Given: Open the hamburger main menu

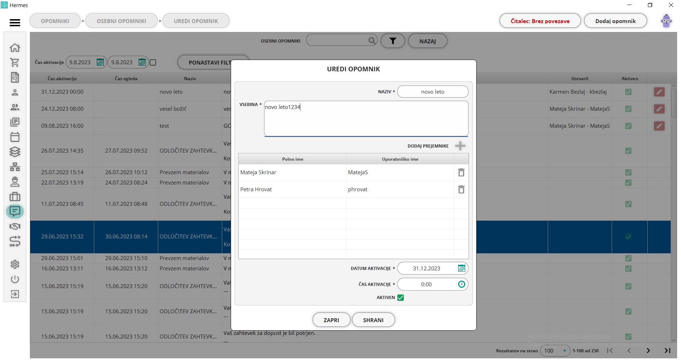Looking at the screenshot, I should click(15, 22).
